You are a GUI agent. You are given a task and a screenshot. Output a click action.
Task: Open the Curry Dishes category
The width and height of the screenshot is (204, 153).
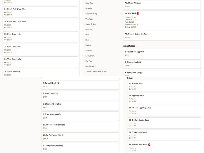(x=91, y=56)
